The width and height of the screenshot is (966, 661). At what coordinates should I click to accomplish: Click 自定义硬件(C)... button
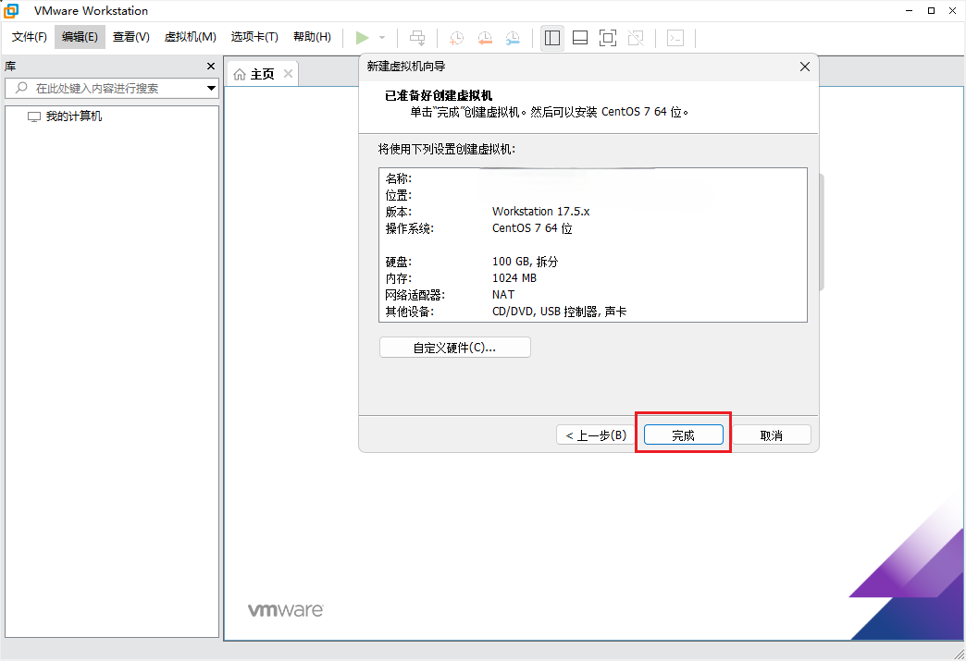454,348
